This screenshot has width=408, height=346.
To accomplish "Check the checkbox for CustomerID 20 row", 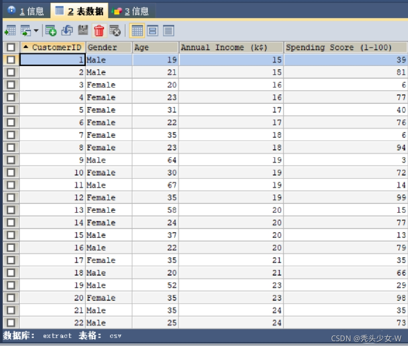I will coord(11,298).
